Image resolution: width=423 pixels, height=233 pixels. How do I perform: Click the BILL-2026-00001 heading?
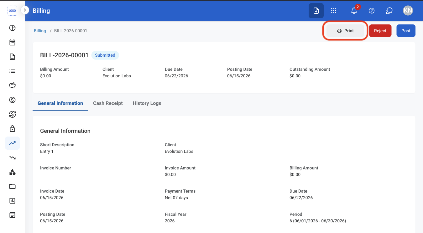pyautogui.click(x=64, y=55)
